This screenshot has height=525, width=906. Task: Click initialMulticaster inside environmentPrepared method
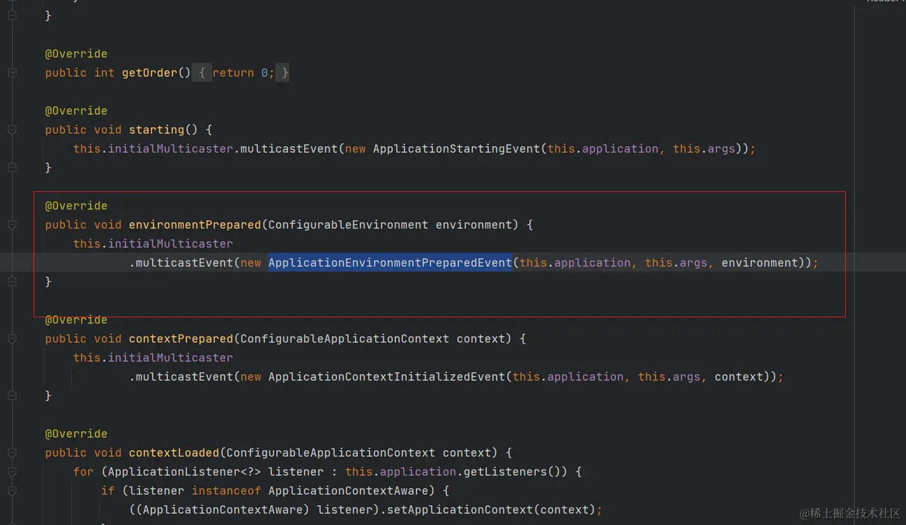(x=171, y=244)
